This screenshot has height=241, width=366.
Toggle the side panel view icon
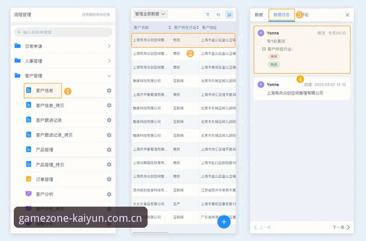tap(229, 15)
